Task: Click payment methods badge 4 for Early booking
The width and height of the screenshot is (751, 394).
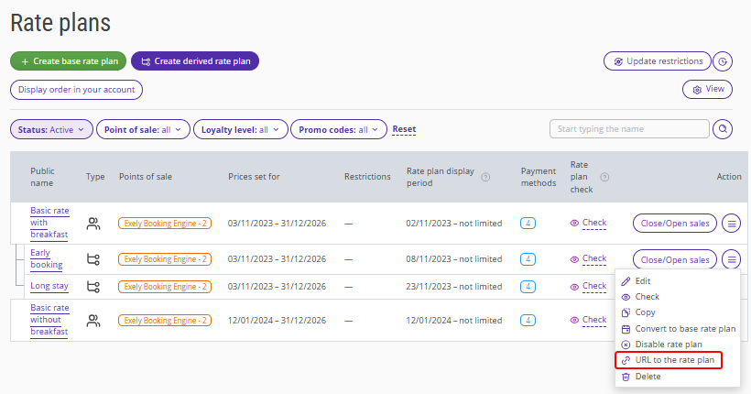Action: coord(528,259)
